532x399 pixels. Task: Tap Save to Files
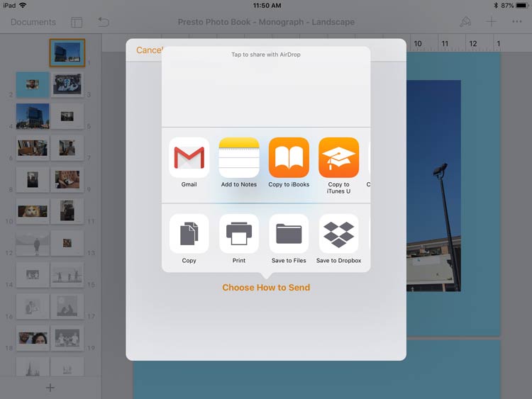[289, 234]
